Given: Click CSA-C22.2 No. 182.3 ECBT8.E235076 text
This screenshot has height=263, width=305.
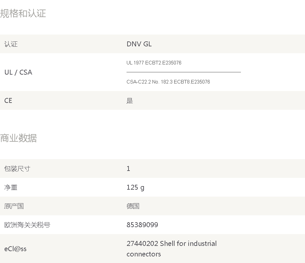Looking at the screenshot, I should pyautogui.click(x=168, y=82).
